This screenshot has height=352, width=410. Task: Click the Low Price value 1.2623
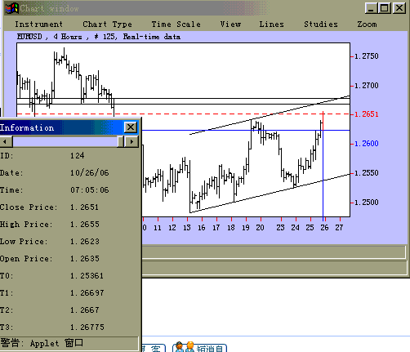[x=85, y=242]
